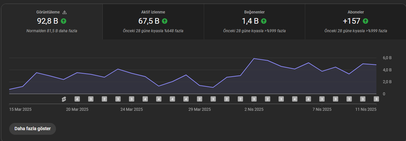Open the Görüntüleme metric tab

pyautogui.click(x=52, y=22)
